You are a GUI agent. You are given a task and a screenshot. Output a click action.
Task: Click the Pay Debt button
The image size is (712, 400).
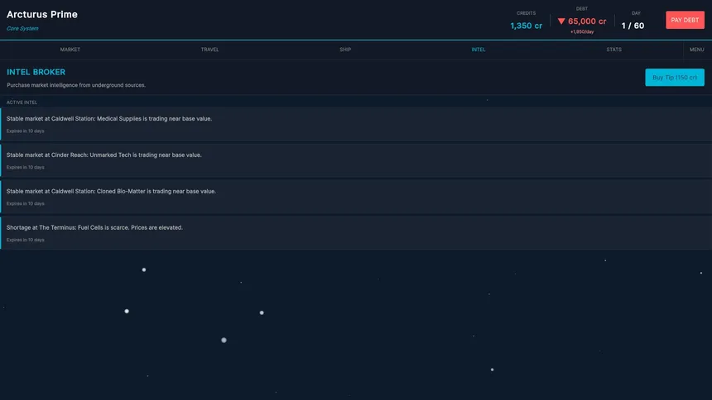685,20
